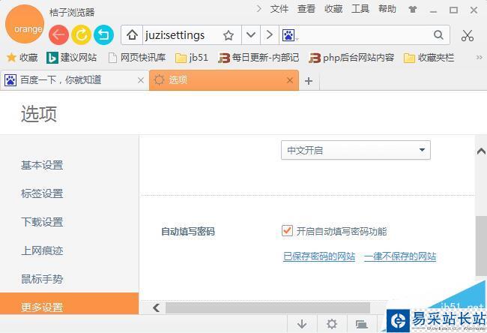This screenshot has width=487, height=333.
Task: Open 每日更新-内部记 bookmark
Action: (x=258, y=58)
